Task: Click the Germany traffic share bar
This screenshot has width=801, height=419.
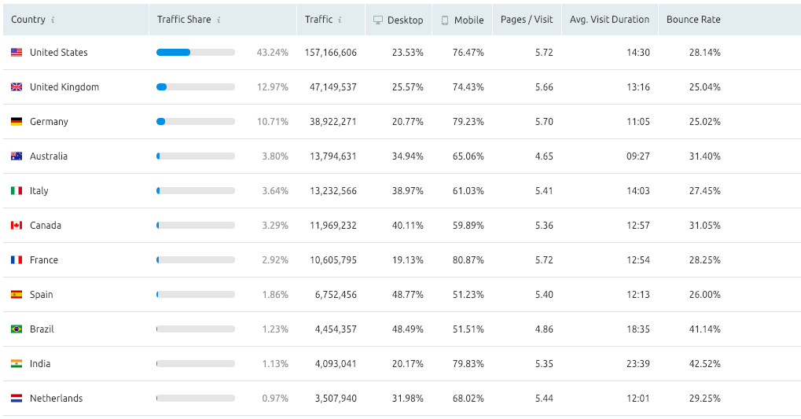Action: [196, 122]
